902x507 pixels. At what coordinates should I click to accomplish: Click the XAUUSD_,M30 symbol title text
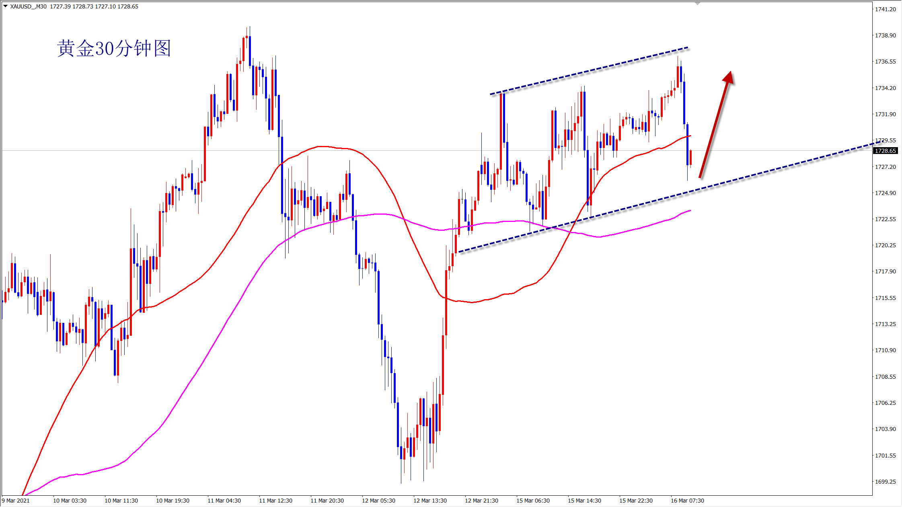tap(28, 6)
